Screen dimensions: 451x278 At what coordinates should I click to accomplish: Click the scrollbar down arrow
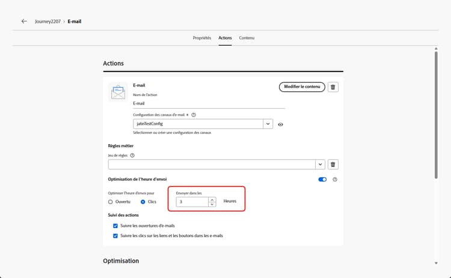pos(436,263)
